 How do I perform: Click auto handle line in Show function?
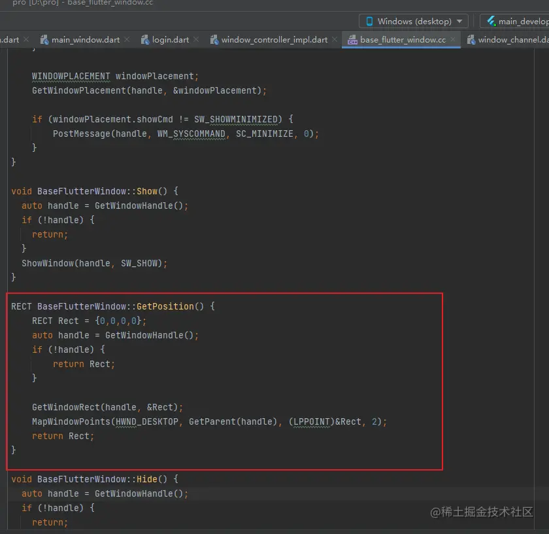(105, 206)
